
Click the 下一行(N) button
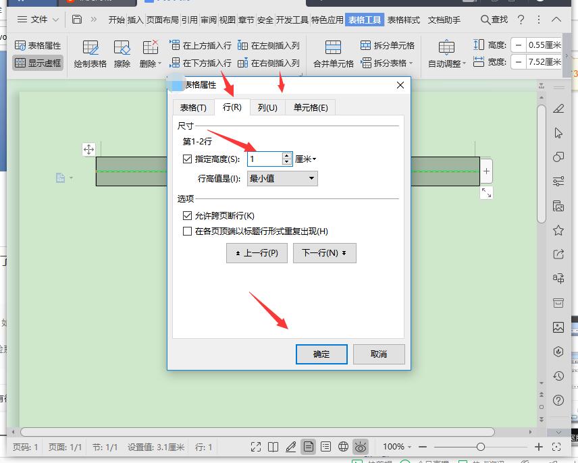pyautogui.click(x=325, y=253)
